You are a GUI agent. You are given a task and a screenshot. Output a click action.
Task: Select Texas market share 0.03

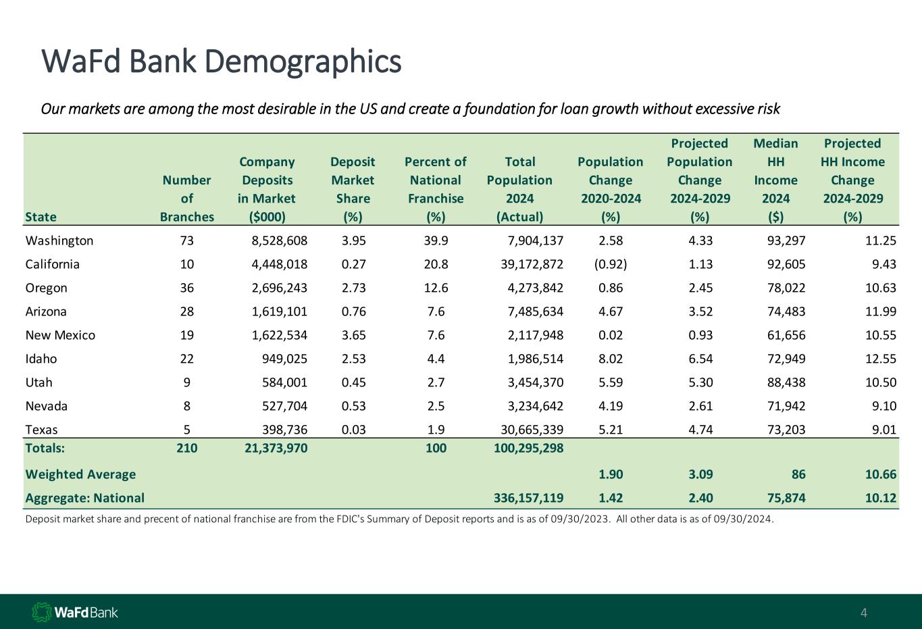click(x=353, y=430)
